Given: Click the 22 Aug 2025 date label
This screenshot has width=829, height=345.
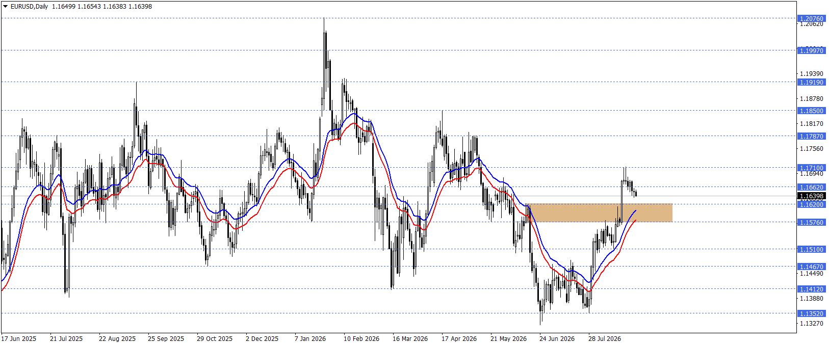Looking at the screenshot, I should (x=117, y=338).
